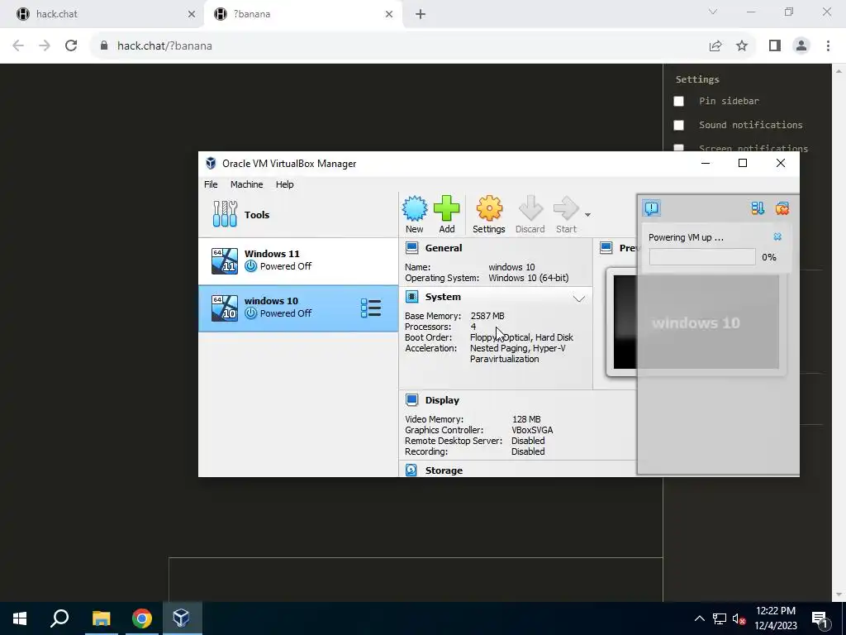Bookmark this page with the star icon
Image resolution: width=846 pixels, height=635 pixels.
[742, 46]
